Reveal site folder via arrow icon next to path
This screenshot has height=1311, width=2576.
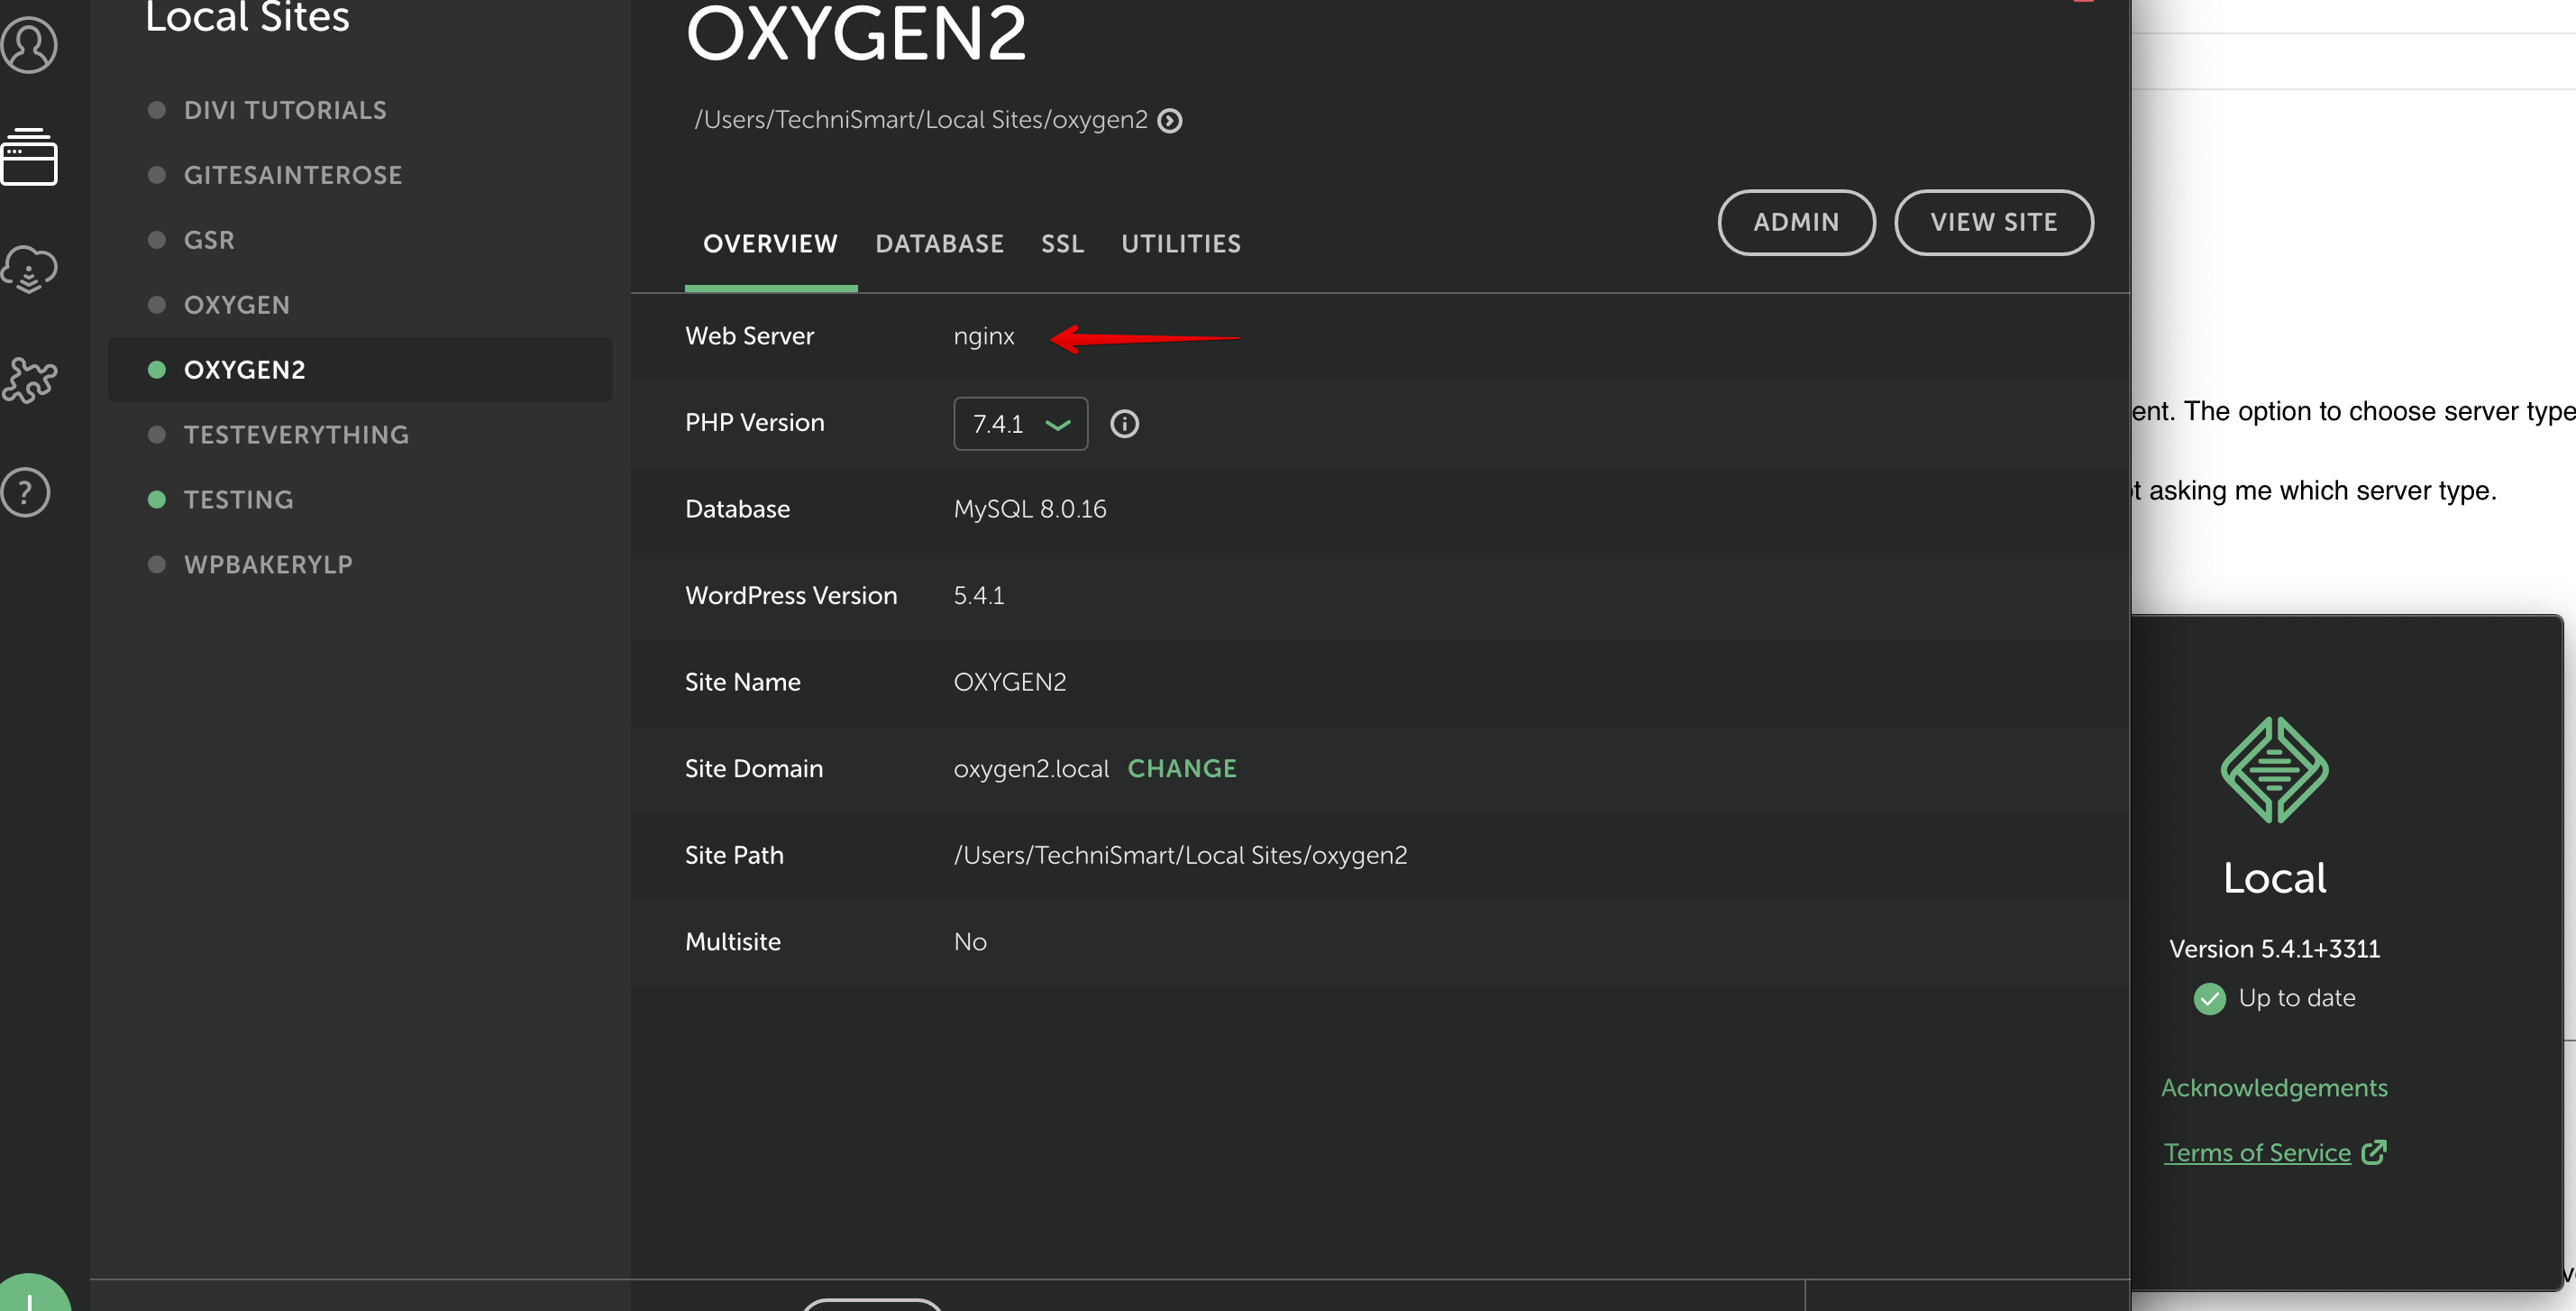(1170, 121)
